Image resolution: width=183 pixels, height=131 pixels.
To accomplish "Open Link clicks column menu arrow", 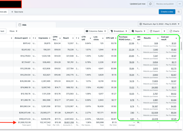I will pyautogui.click(x=103, y=38).
